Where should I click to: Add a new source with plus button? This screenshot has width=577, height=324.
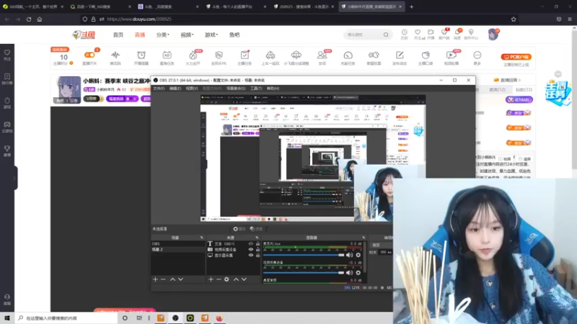tap(211, 279)
